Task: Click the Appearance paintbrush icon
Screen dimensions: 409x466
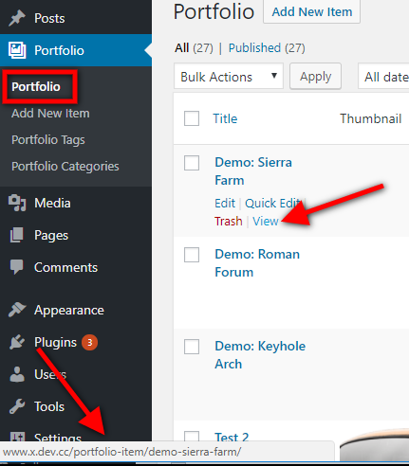Action: [17, 310]
